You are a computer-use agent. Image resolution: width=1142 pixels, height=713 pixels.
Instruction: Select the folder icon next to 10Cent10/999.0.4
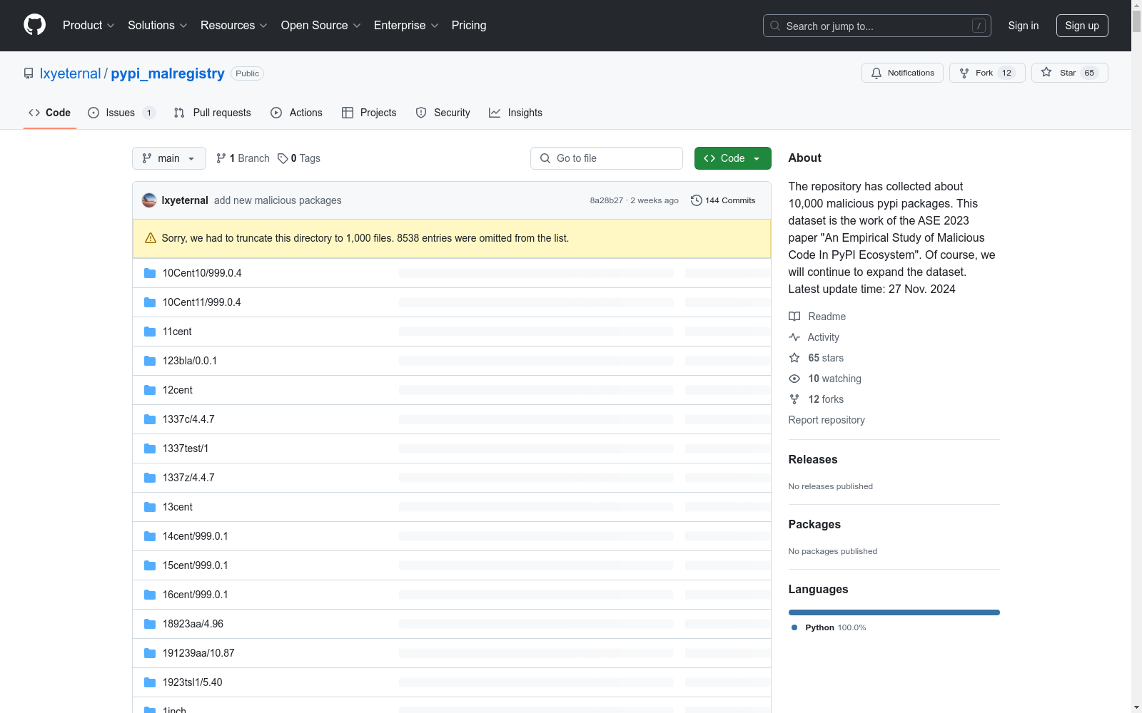click(150, 273)
